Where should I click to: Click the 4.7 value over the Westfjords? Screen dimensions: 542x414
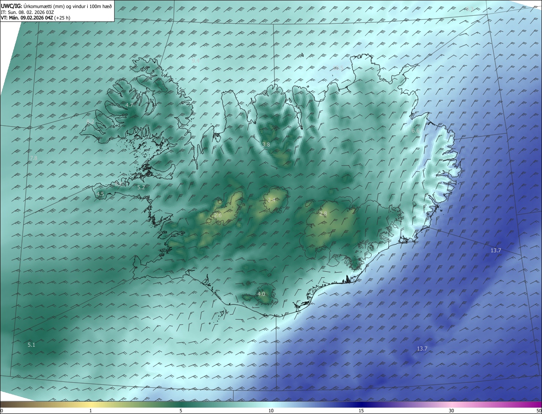(129, 105)
